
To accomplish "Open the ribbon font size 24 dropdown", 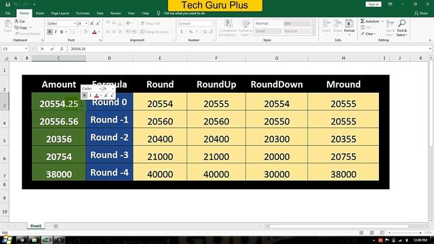I will click(86, 24).
